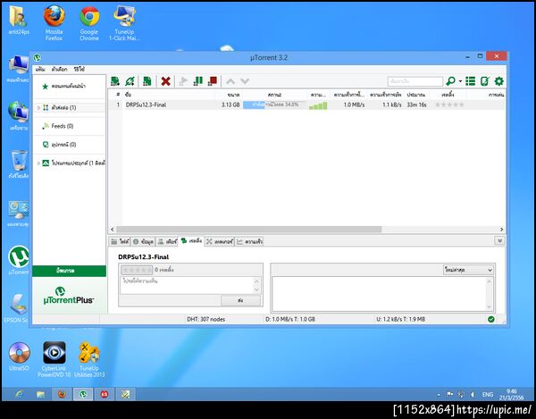The image size is (536, 419).
Task: Open TuneUp Utilities 2013 desktop icon
Action: click(89, 359)
